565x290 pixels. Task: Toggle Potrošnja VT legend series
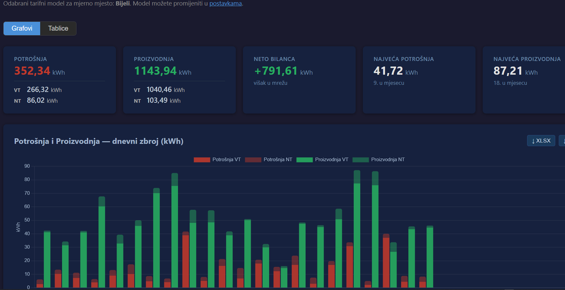pyautogui.click(x=217, y=159)
